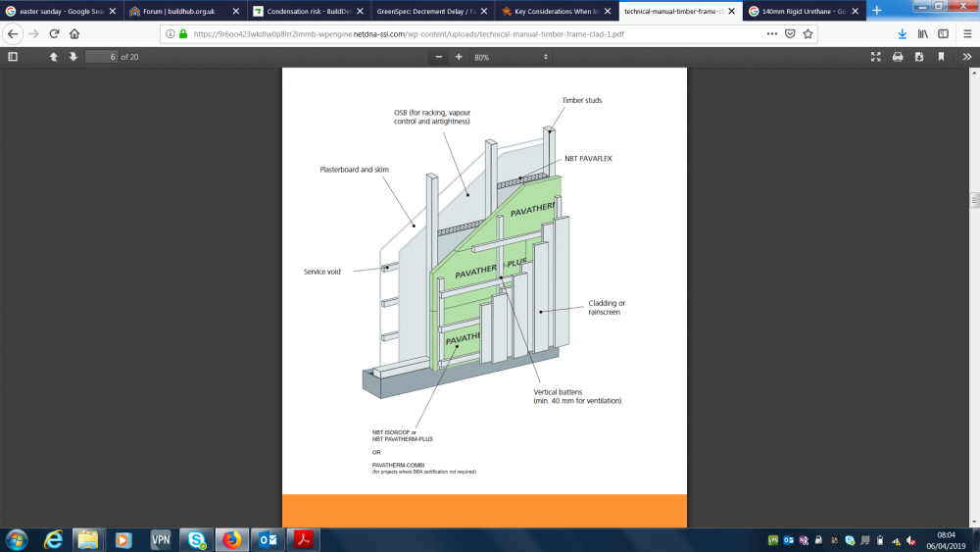
Task: Open the Firefox downloads panel
Action: tap(902, 33)
